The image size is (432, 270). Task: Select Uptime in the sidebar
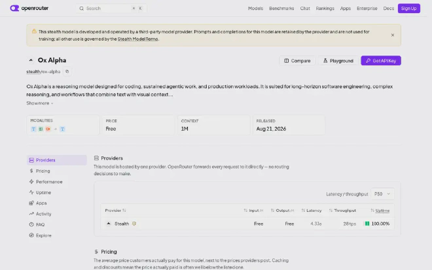tap(57, 192)
